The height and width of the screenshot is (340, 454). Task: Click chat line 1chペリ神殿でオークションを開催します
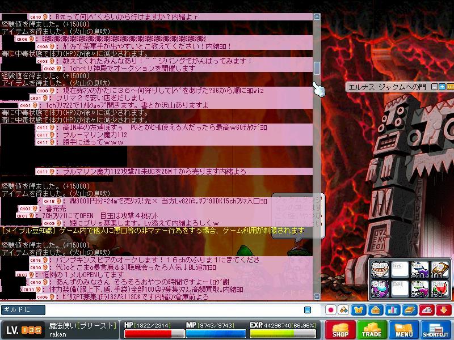coord(133,69)
